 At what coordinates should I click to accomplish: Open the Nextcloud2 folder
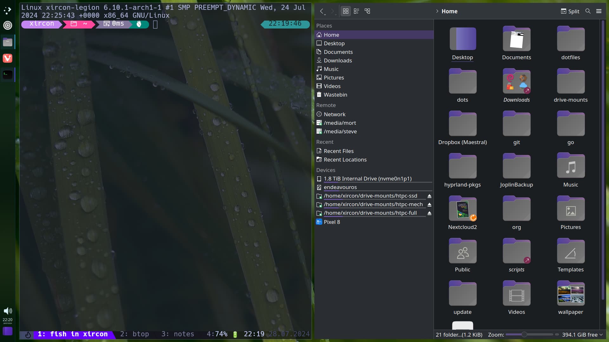tap(462, 209)
